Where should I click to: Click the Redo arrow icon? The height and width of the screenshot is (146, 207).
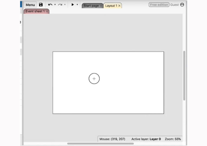(x=60, y=5)
